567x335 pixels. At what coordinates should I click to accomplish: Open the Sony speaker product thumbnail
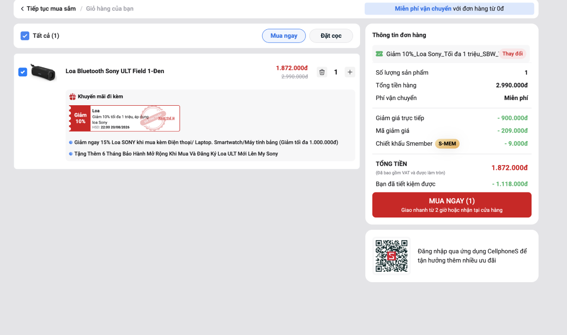(43, 72)
